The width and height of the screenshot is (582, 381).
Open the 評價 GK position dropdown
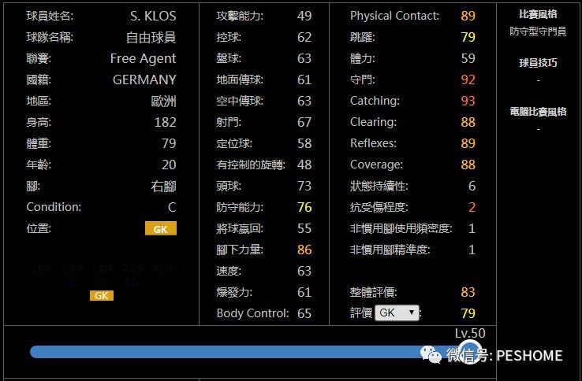point(397,313)
